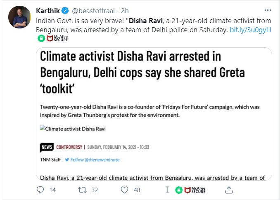Click the green lock icon under tweet text
This screenshot has width=280, height=200.
tap(41, 39)
